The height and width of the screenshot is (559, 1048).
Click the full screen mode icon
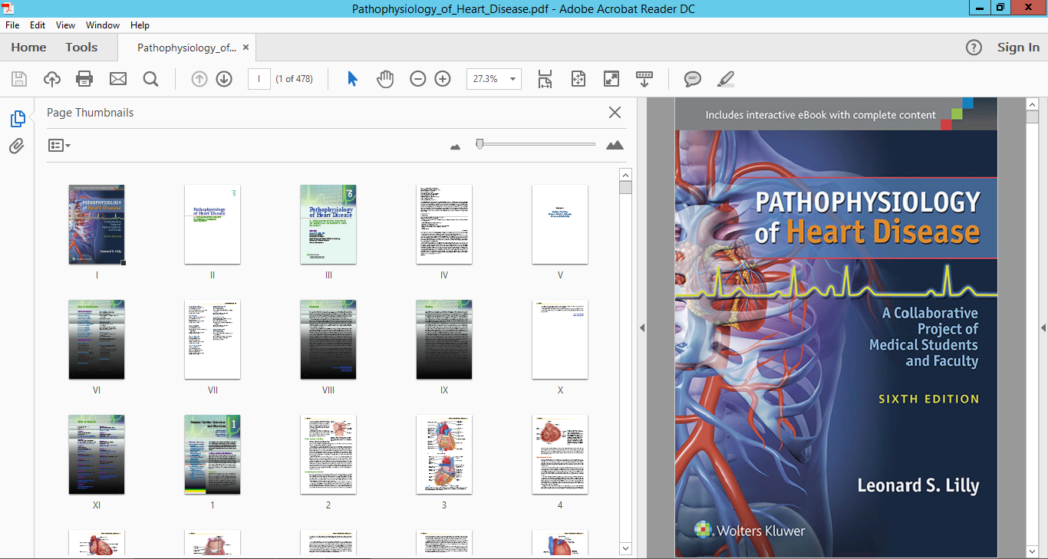(611, 79)
